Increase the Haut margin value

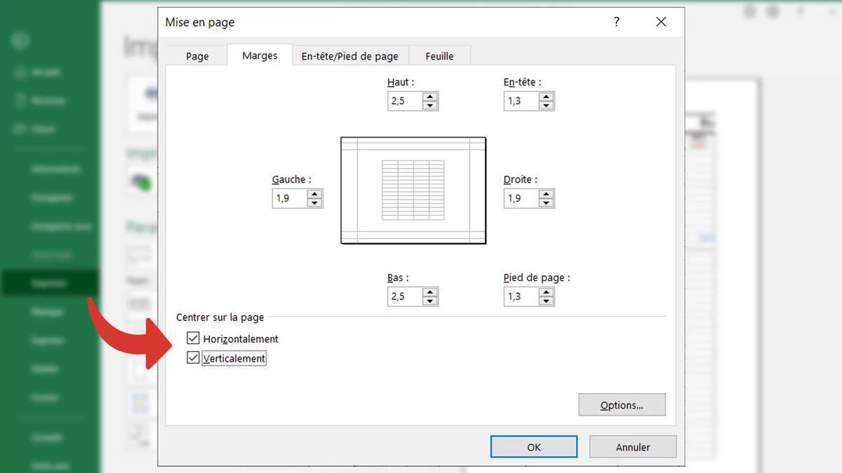pyautogui.click(x=431, y=97)
